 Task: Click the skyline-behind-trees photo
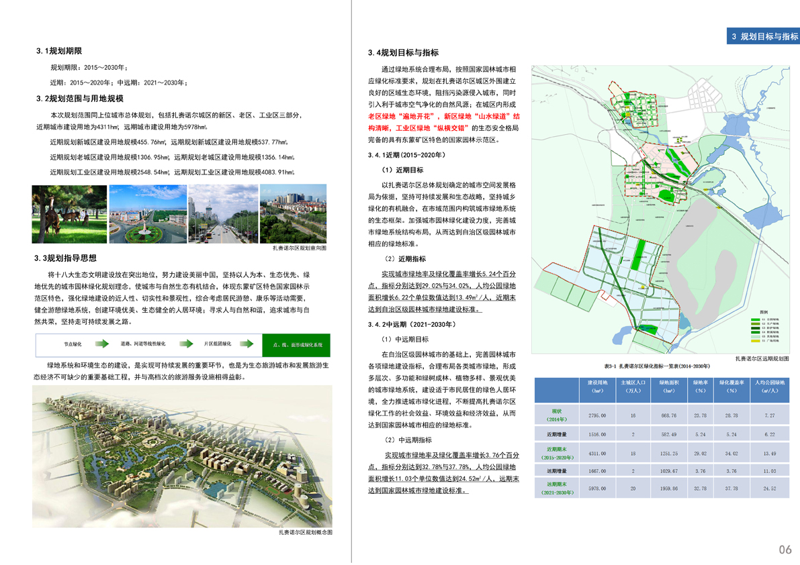point(294,214)
